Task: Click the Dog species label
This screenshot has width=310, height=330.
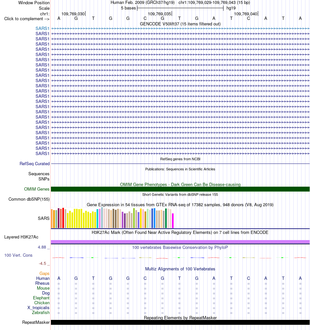Action: point(46,293)
